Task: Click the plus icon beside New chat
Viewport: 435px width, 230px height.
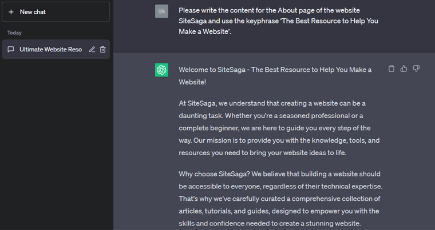Action: (11, 12)
